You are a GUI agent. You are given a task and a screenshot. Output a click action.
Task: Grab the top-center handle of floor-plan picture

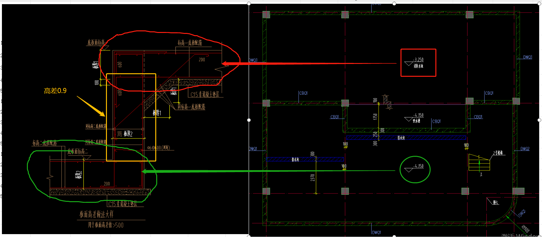point(394,4)
